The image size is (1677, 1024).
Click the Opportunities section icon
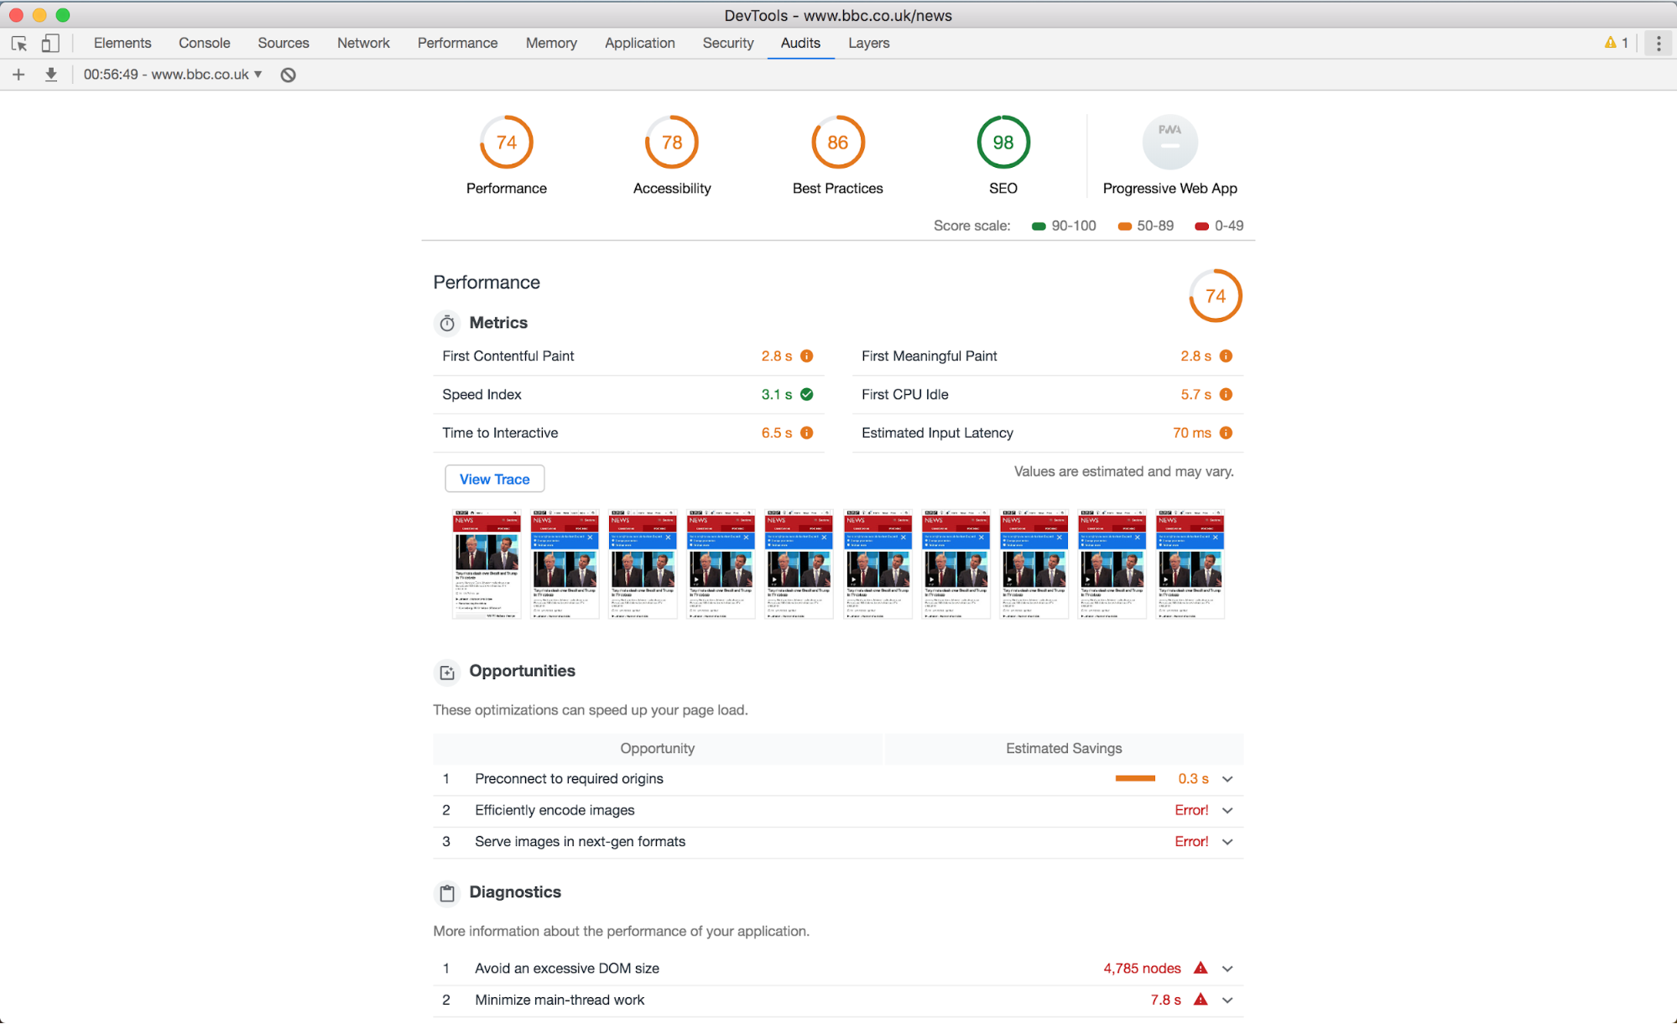(x=447, y=671)
